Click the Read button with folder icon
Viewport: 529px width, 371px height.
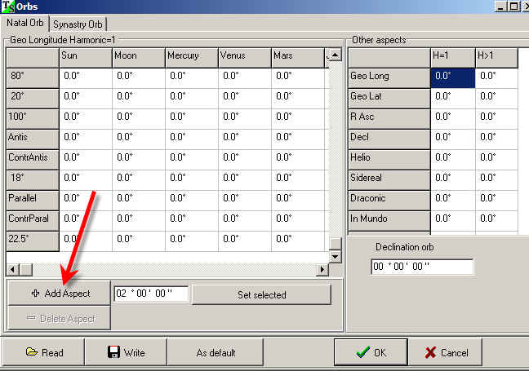(44, 352)
